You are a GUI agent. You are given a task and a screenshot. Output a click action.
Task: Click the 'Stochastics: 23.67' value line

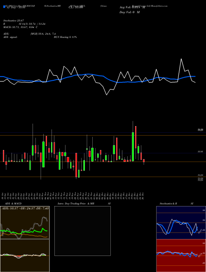pos(14,21)
